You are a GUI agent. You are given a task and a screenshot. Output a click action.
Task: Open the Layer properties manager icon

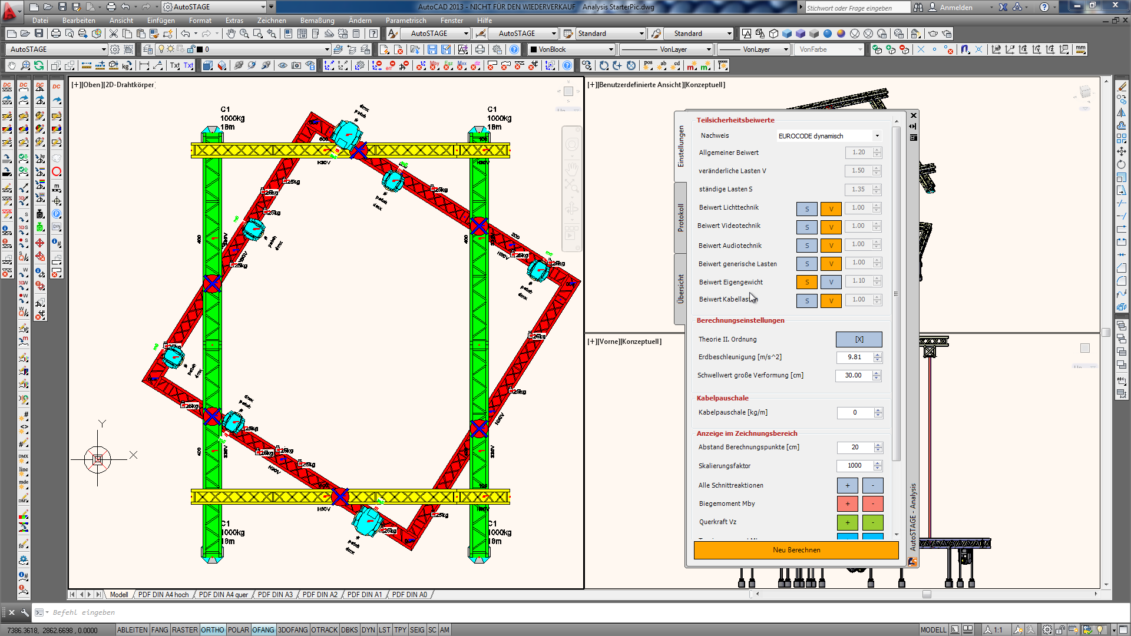point(148,49)
